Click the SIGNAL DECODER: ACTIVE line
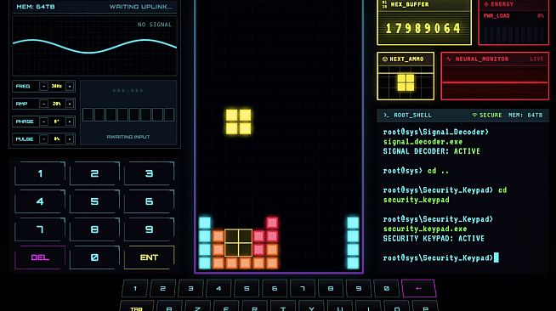 (432, 151)
